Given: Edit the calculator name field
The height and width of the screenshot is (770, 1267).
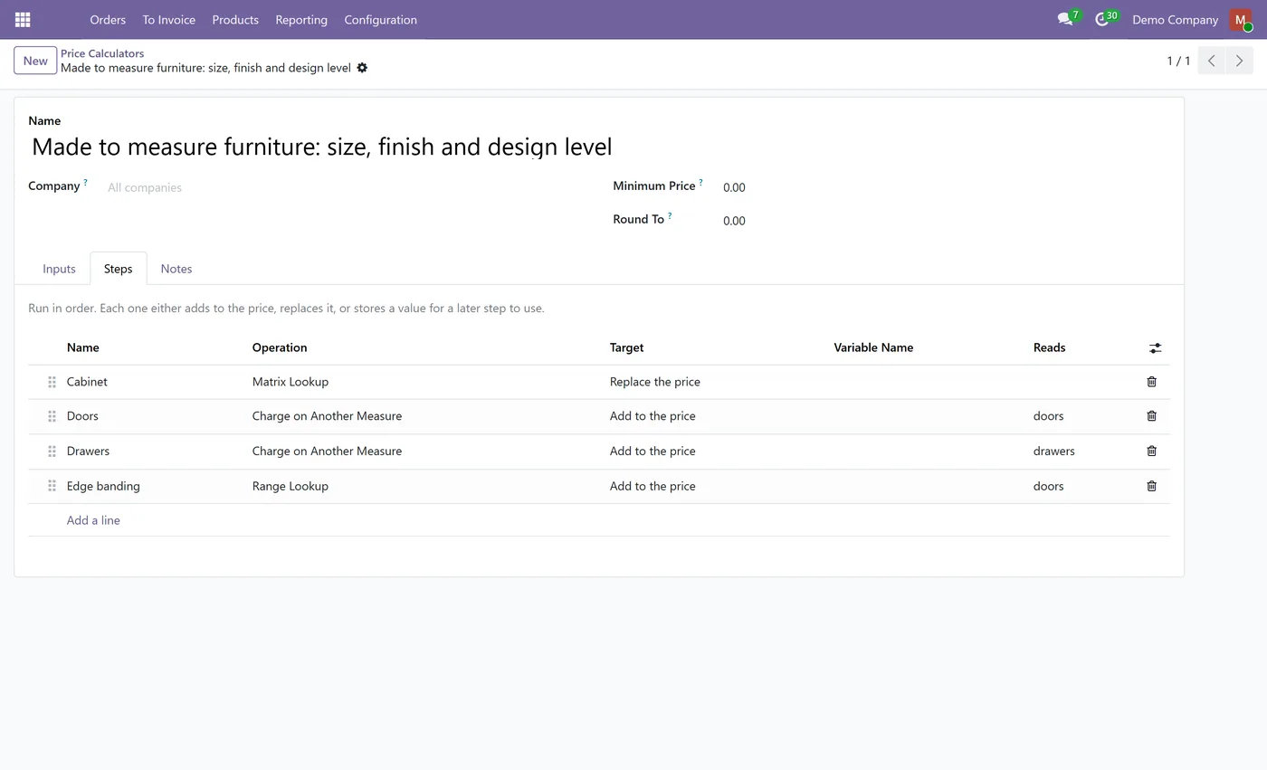Looking at the screenshot, I should (x=598, y=147).
